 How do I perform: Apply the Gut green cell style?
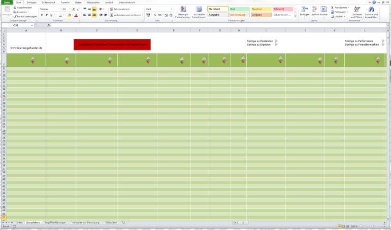239,9
